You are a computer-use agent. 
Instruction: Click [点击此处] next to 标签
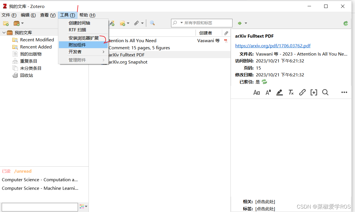265,209
